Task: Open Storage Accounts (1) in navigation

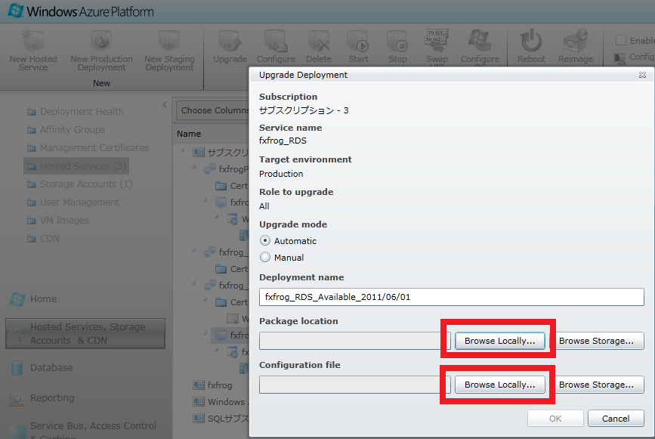Action: (85, 184)
